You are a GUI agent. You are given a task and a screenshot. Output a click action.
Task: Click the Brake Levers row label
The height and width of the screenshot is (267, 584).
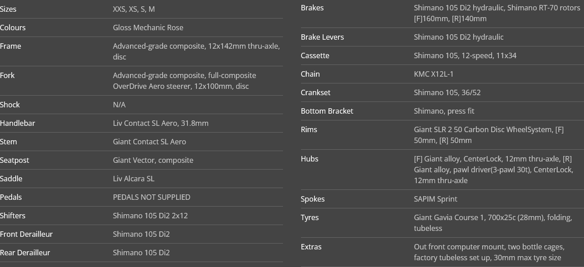(x=323, y=37)
